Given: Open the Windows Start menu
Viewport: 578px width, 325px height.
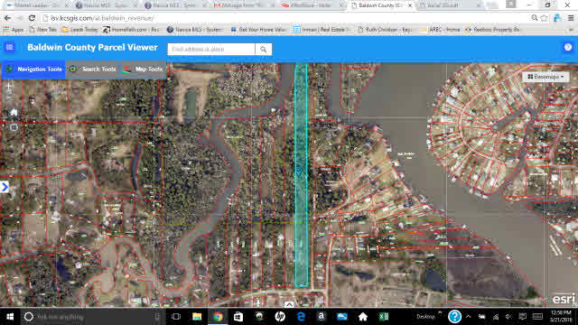Looking at the screenshot, I should tap(10, 317).
